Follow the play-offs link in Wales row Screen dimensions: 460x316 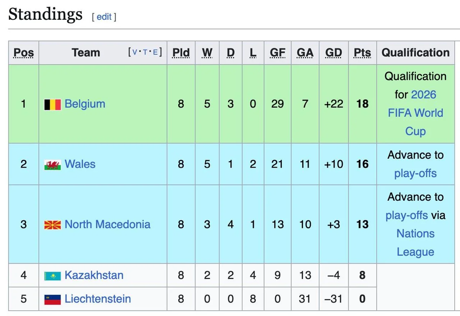[415, 173]
